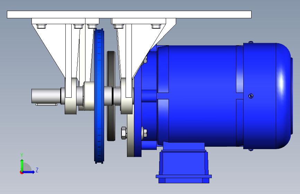Select the screw on the motor fan cover

(251, 96)
